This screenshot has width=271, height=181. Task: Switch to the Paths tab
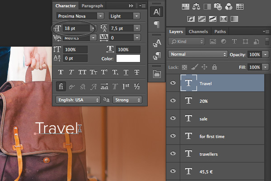220,32
